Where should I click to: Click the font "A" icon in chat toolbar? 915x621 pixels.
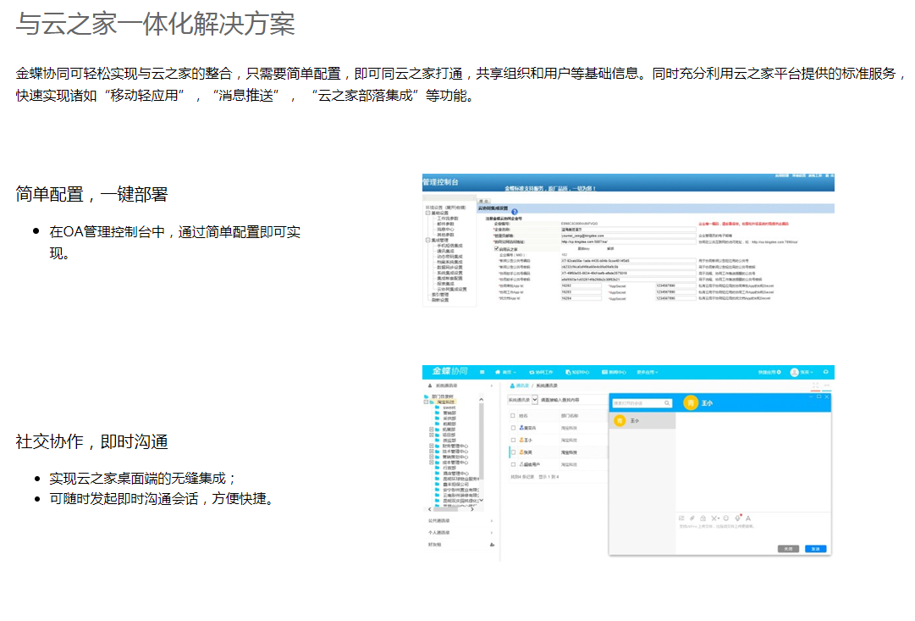tap(748, 518)
